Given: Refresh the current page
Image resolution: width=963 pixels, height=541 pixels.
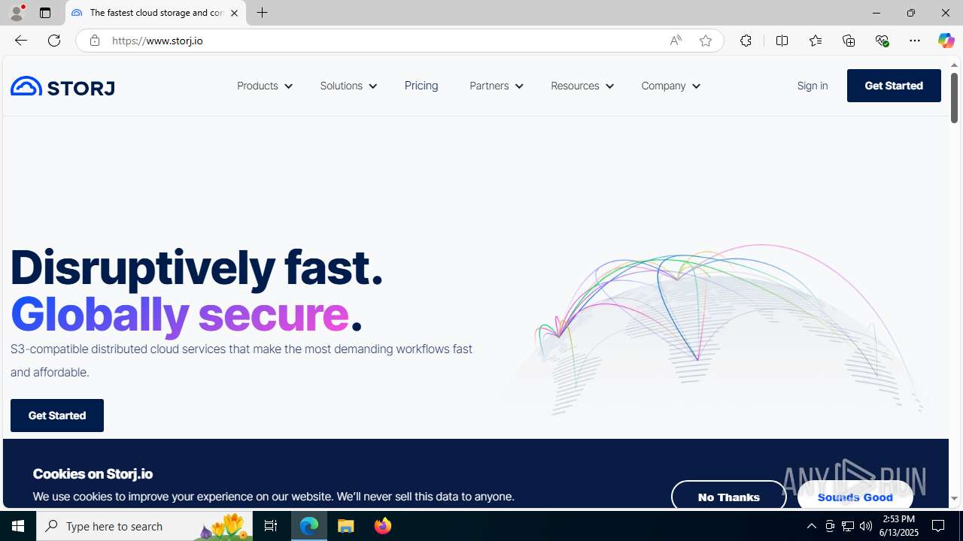Looking at the screenshot, I should (x=54, y=41).
